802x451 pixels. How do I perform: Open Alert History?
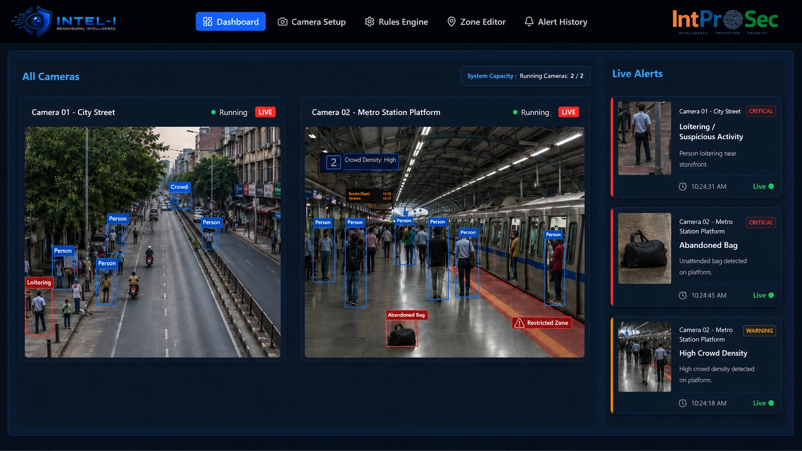point(556,22)
